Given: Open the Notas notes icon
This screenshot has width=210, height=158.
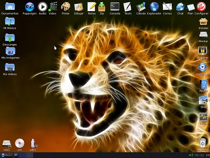Looking at the screenshot, I should (91, 7).
